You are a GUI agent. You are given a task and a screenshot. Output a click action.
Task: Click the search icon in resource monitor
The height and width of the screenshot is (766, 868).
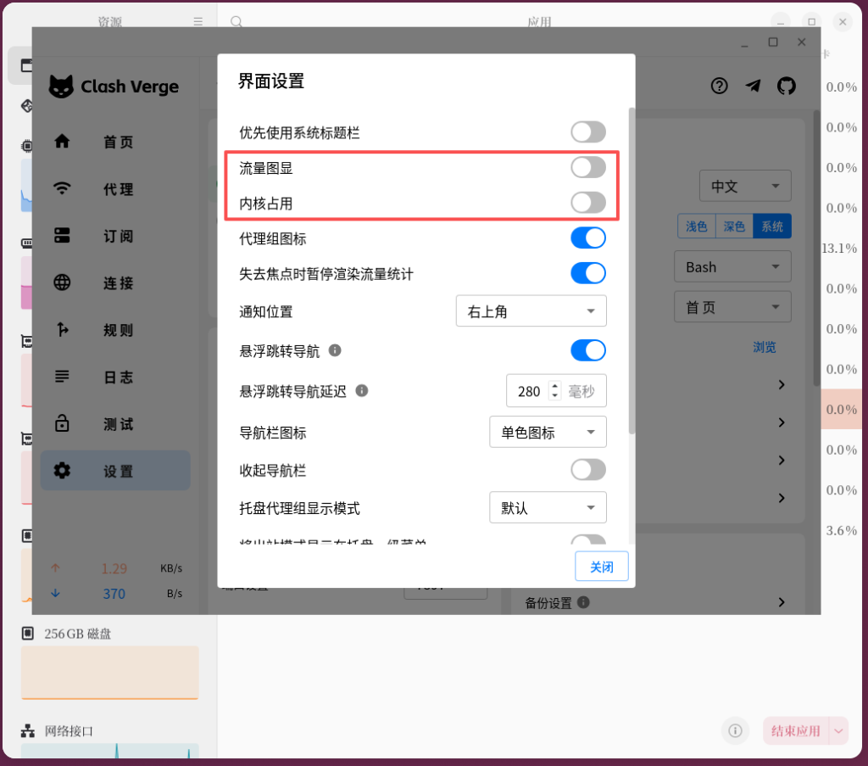pyautogui.click(x=236, y=21)
